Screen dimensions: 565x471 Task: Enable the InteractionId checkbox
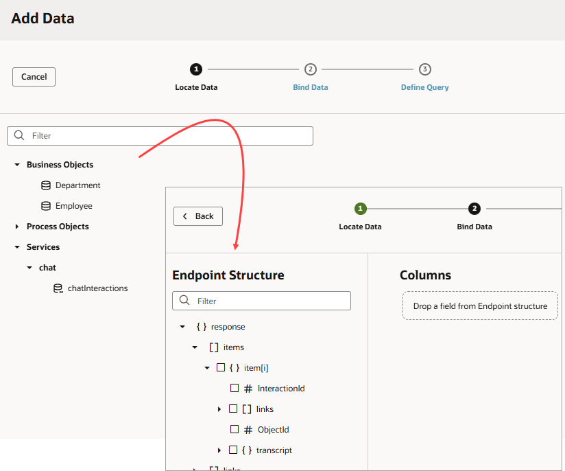click(234, 388)
